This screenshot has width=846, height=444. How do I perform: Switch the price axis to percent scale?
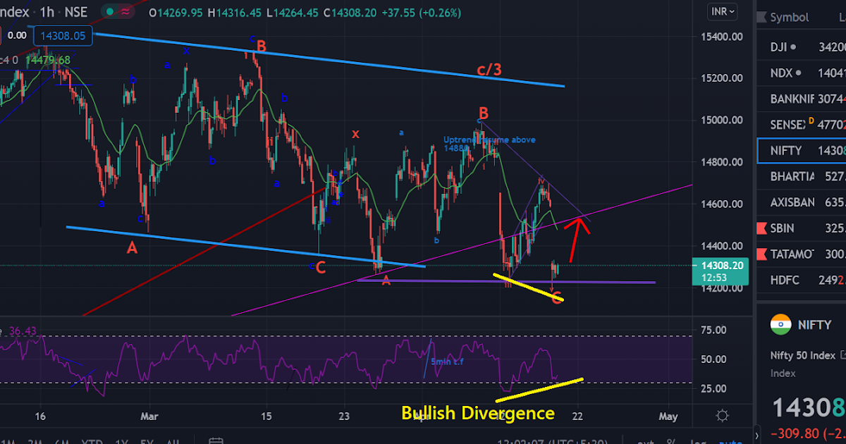coord(671,441)
